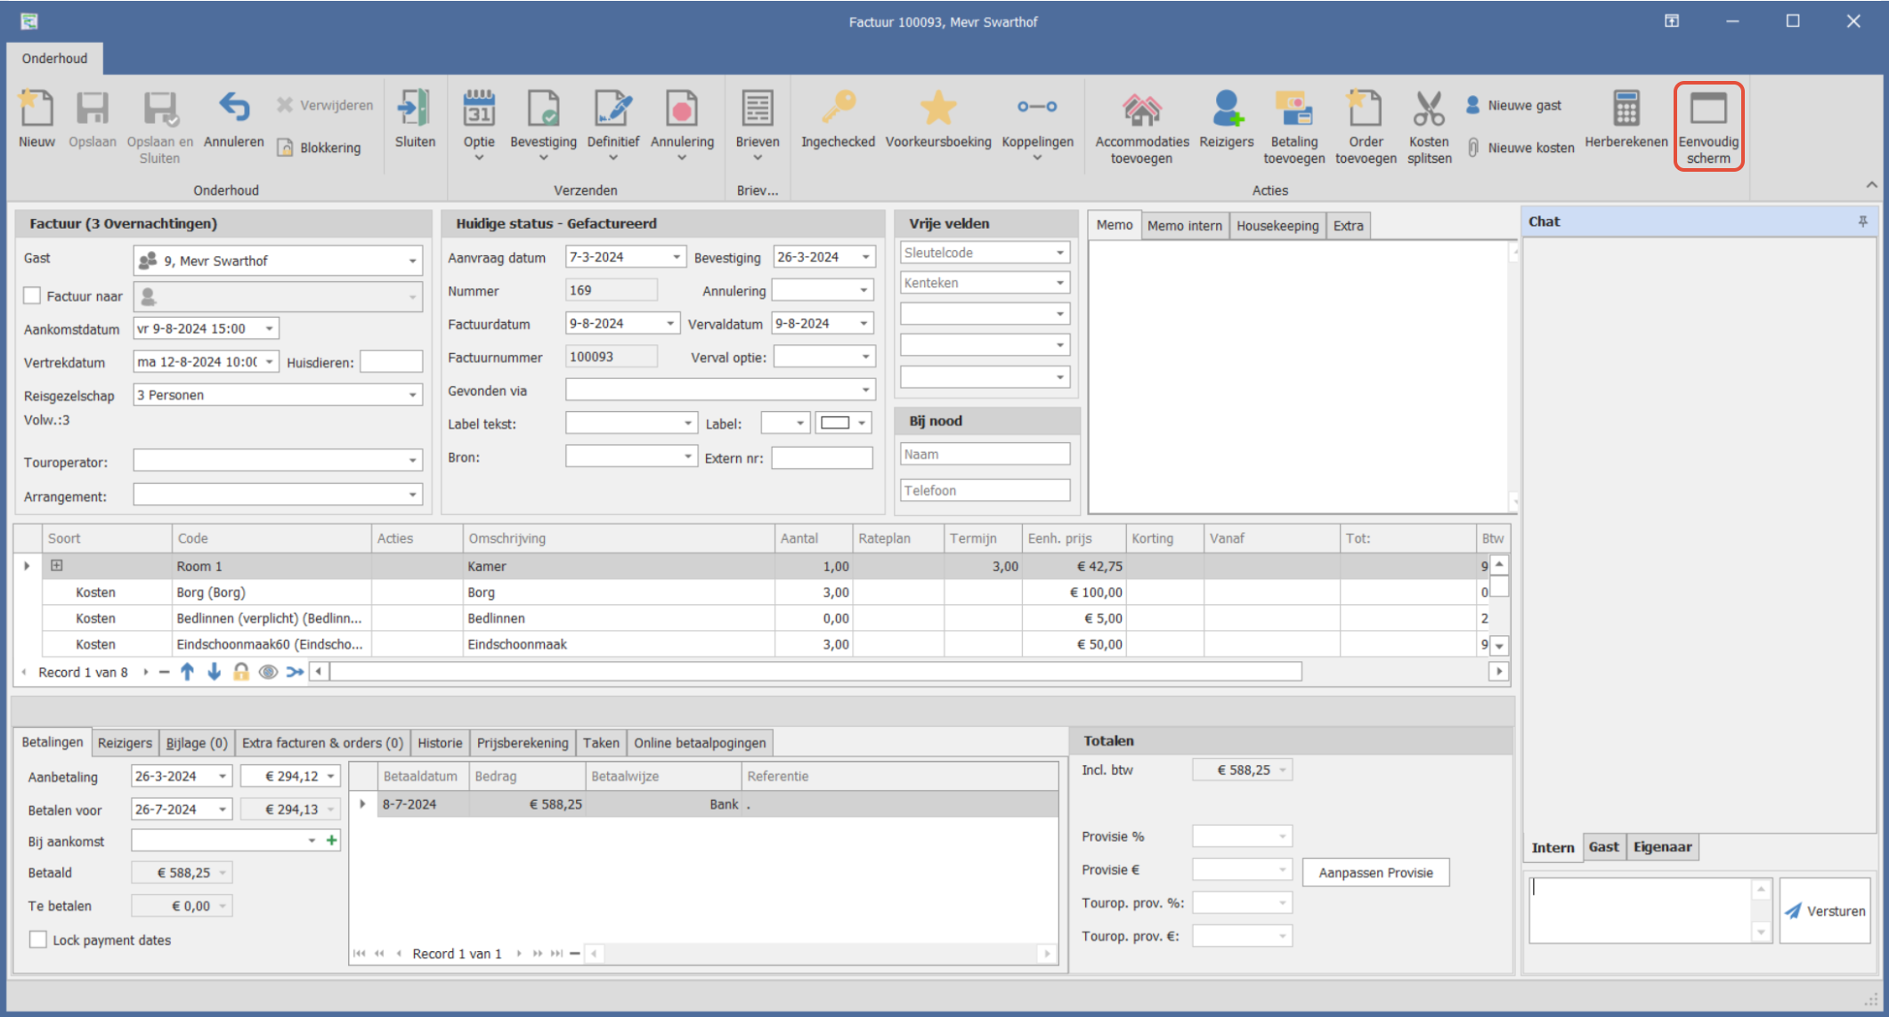Toggle the eye icon in record navigator
1889x1017 pixels.
267,672
